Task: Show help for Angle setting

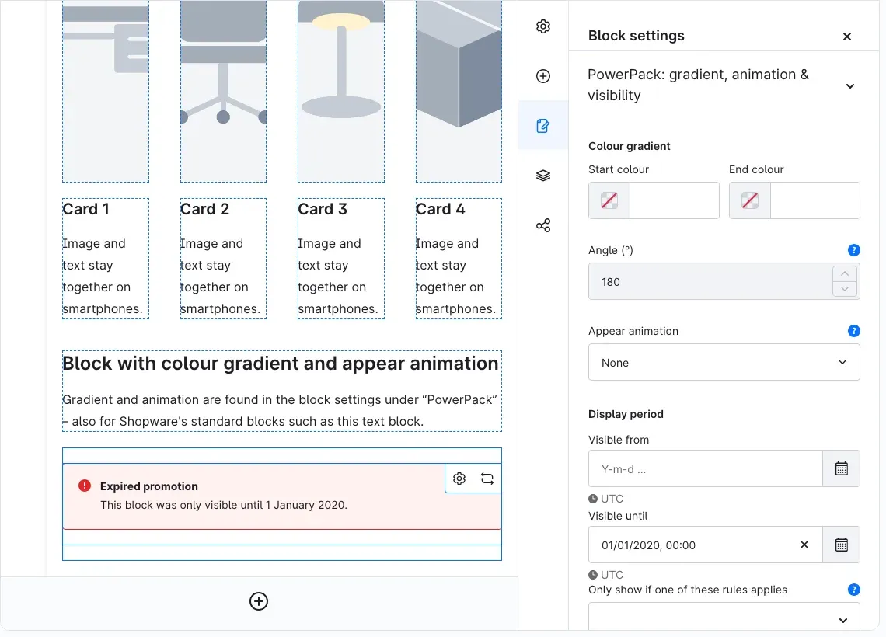Action: tap(854, 250)
